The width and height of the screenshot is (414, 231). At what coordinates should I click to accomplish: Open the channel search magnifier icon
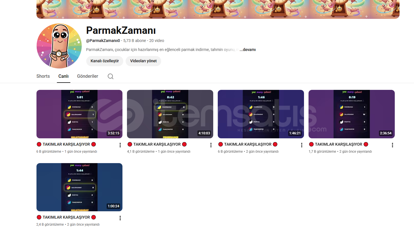[x=111, y=76]
